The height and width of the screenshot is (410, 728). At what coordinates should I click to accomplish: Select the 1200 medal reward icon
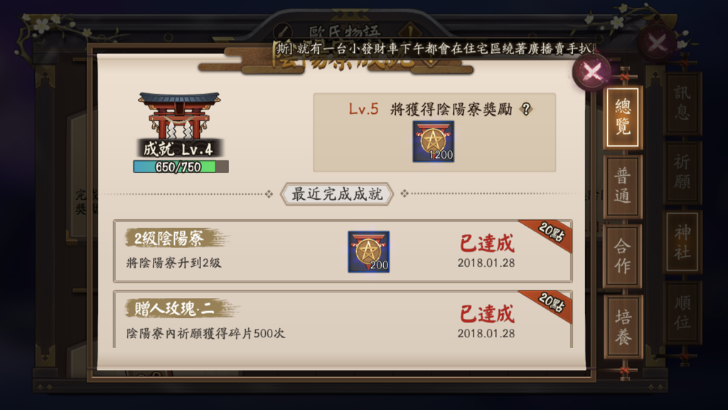tap(433, 142)
